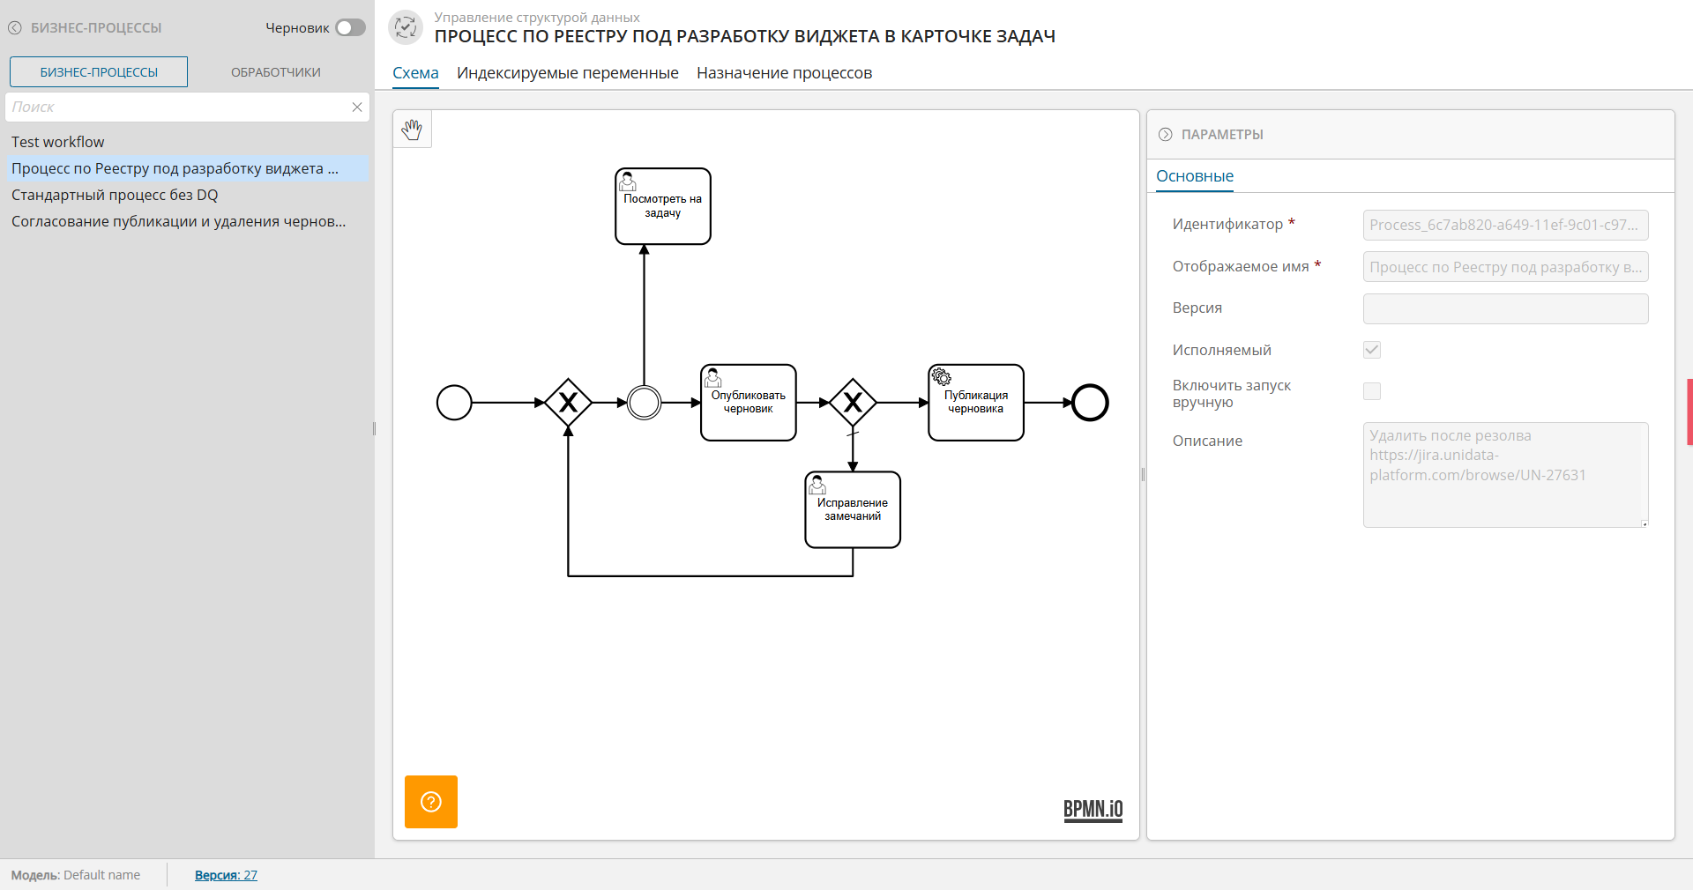Viewport: 1693px width, 890px height.
Task: Toggle the Исполняемый checkbox
Action: click(1371, 350)
